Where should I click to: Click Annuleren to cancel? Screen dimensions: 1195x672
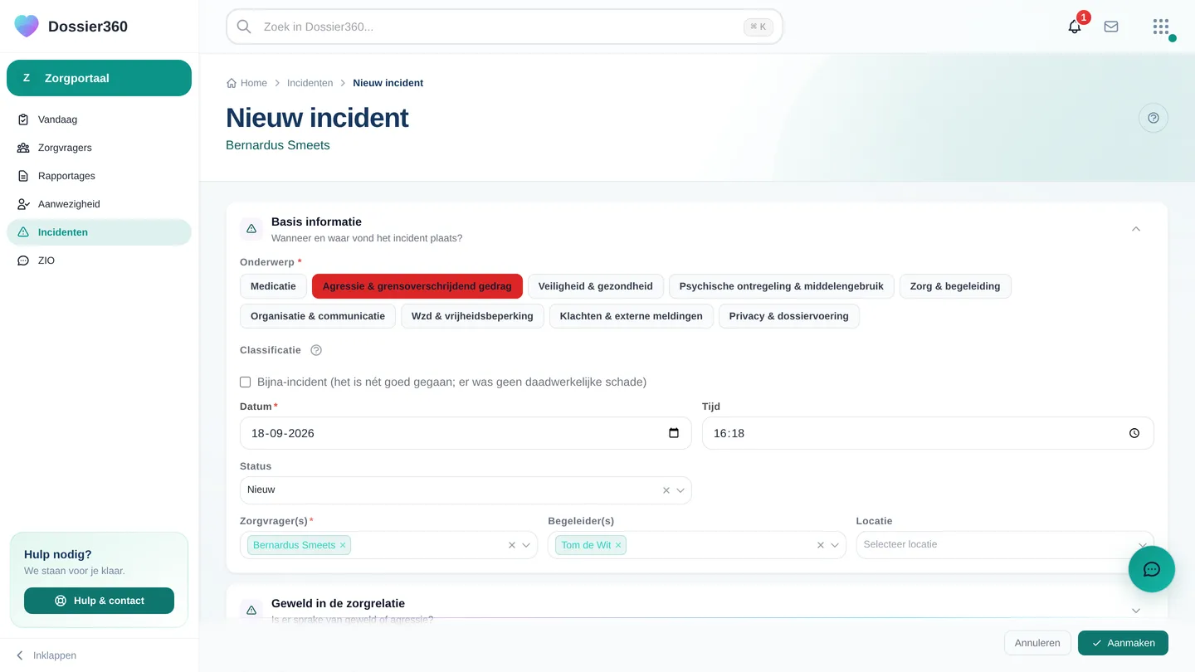point(1037,643)
